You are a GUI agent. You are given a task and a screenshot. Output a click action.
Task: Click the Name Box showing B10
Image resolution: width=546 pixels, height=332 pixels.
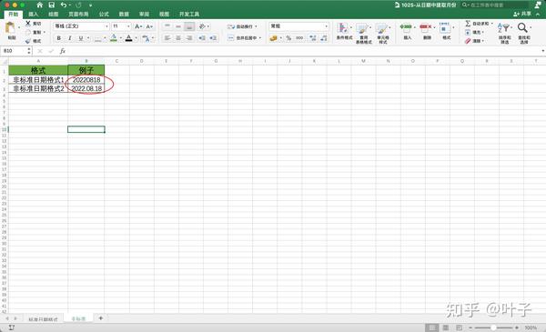click(x=14, y=51)
